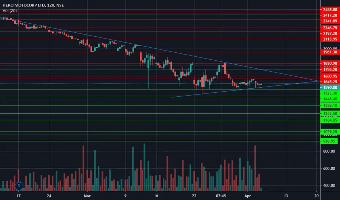
Task: Select the 1338.10 green support label
Action: point(330,105)
